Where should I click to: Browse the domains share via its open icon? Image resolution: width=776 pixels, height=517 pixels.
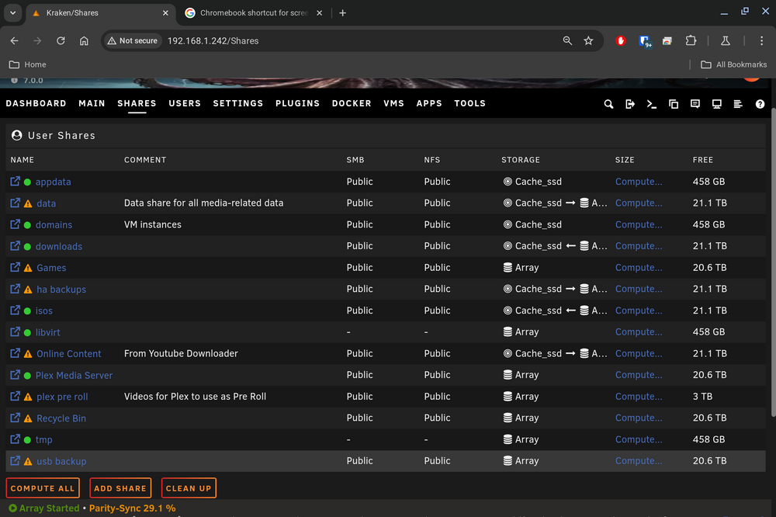tap(16, 224)
